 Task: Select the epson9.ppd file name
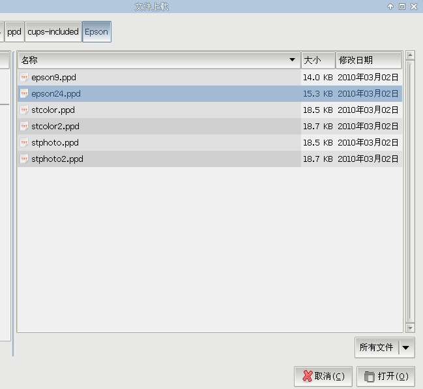coord(53,78)
